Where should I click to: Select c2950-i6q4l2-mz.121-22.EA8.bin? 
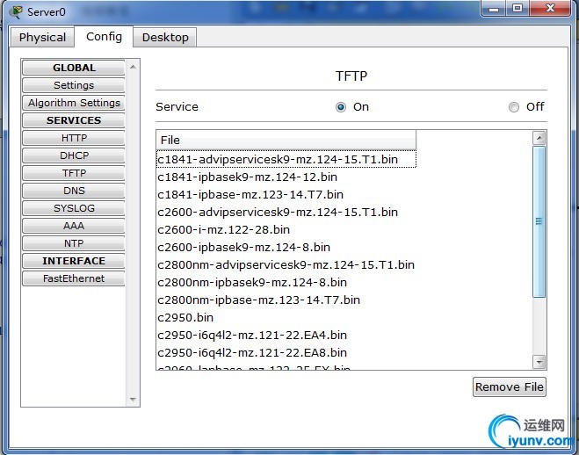click(286, 352)
